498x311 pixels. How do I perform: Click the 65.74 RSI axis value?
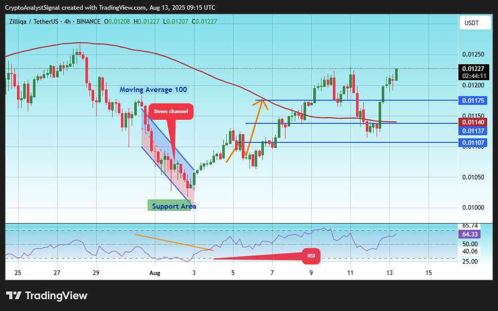point(470,226)
